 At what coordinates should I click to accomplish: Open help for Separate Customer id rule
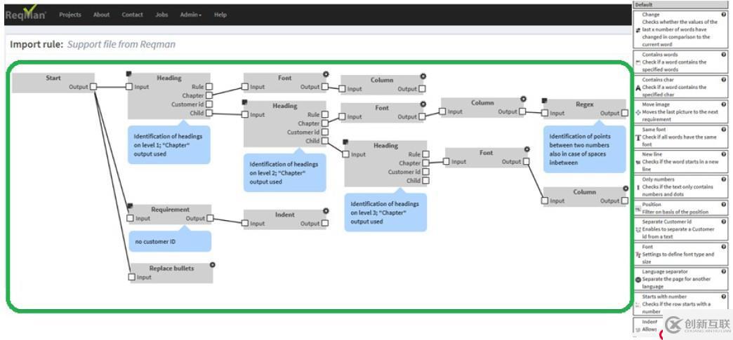[x=724, y=222]
